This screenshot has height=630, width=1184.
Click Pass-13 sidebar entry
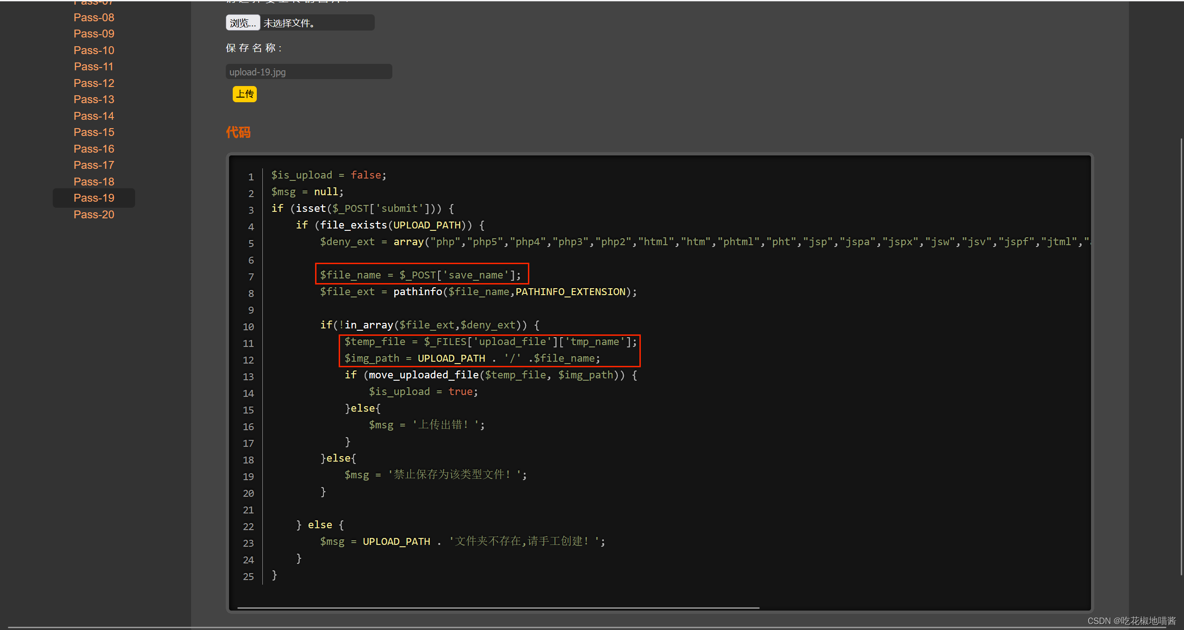tap(93, 99)
